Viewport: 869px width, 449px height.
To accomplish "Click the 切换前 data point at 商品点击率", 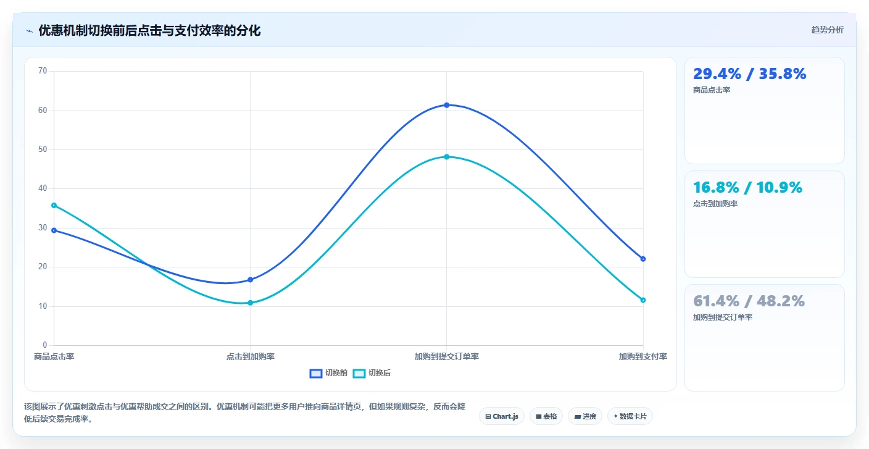I will point(54,230).
